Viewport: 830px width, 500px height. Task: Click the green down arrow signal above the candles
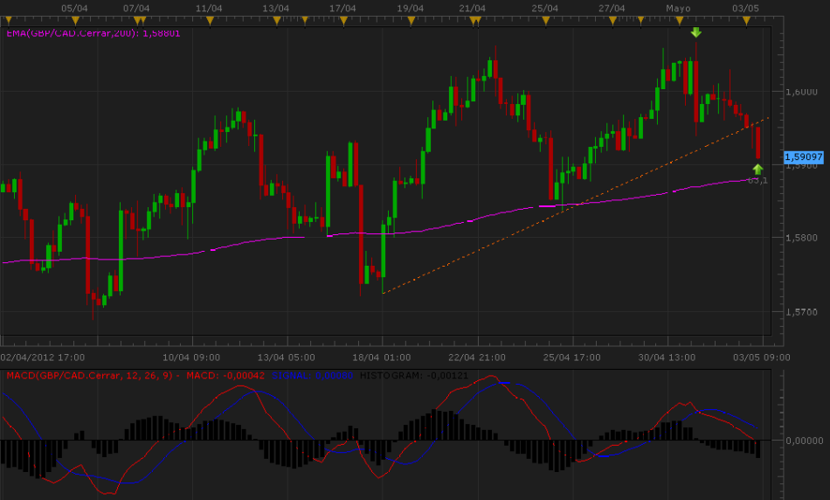(x=695, y=32)
